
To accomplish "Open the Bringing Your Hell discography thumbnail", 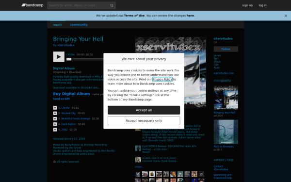I will [226, 98].
